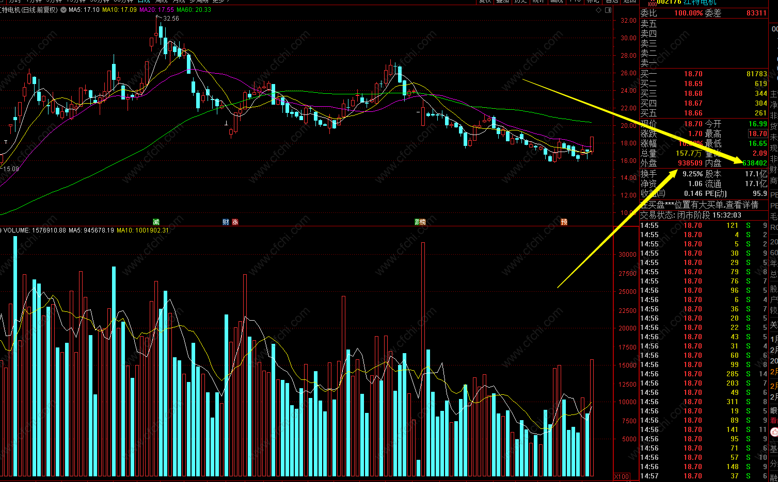Image resolution: width=778 pixels, height=482 pixels.
Task: Select the MA5: 17.10 indicator label
Action: coord(84,10)
